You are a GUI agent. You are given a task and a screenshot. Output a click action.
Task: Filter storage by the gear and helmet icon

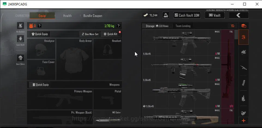pyautogui.click(x=244, y=52)
